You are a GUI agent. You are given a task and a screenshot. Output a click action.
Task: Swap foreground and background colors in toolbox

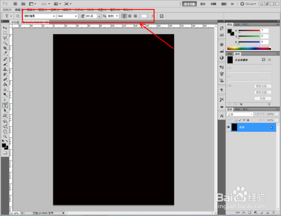tap(7, 141)
